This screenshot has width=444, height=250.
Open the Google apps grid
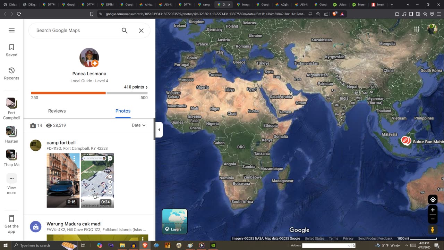417,29
